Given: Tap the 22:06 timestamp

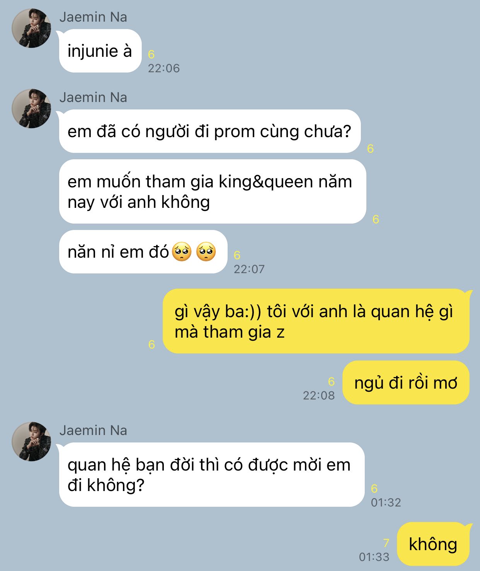Looking at the screenshot, I should (164, 68).
